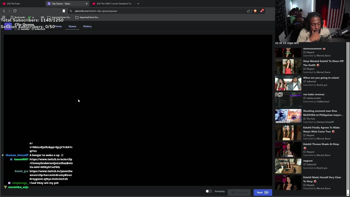Reload the page with the refresh icon
The width and height of the screenshot is (350, 197).
15,11
